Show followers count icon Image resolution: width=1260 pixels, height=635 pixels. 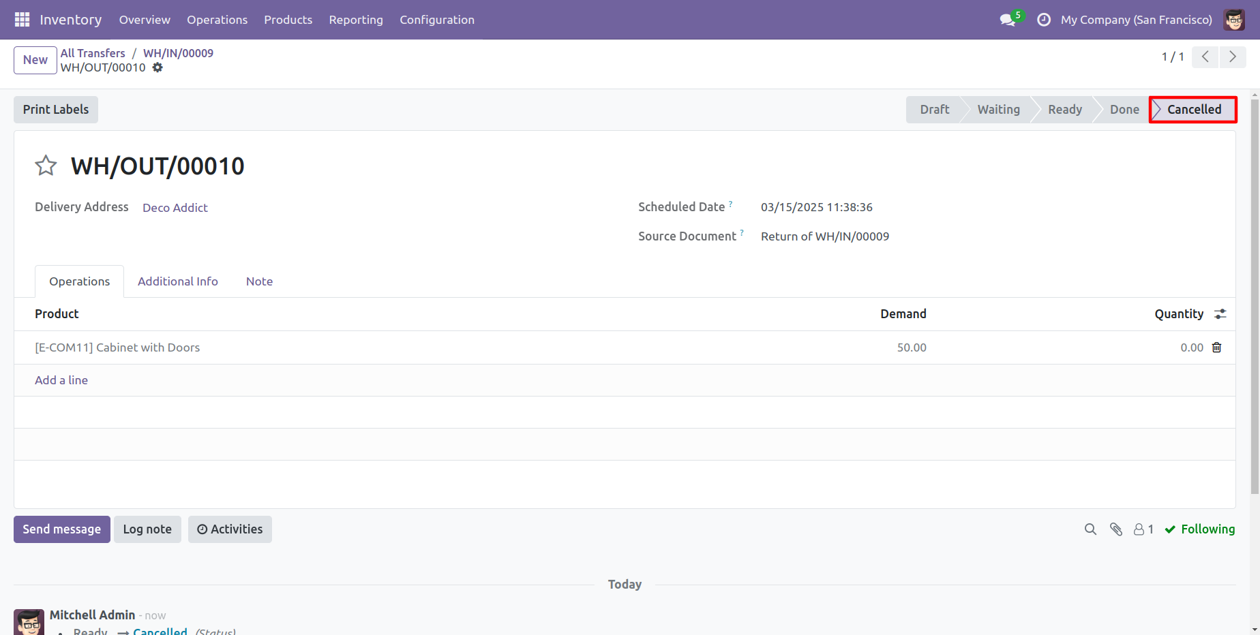pyautogui.click(x=1143, y=529)
